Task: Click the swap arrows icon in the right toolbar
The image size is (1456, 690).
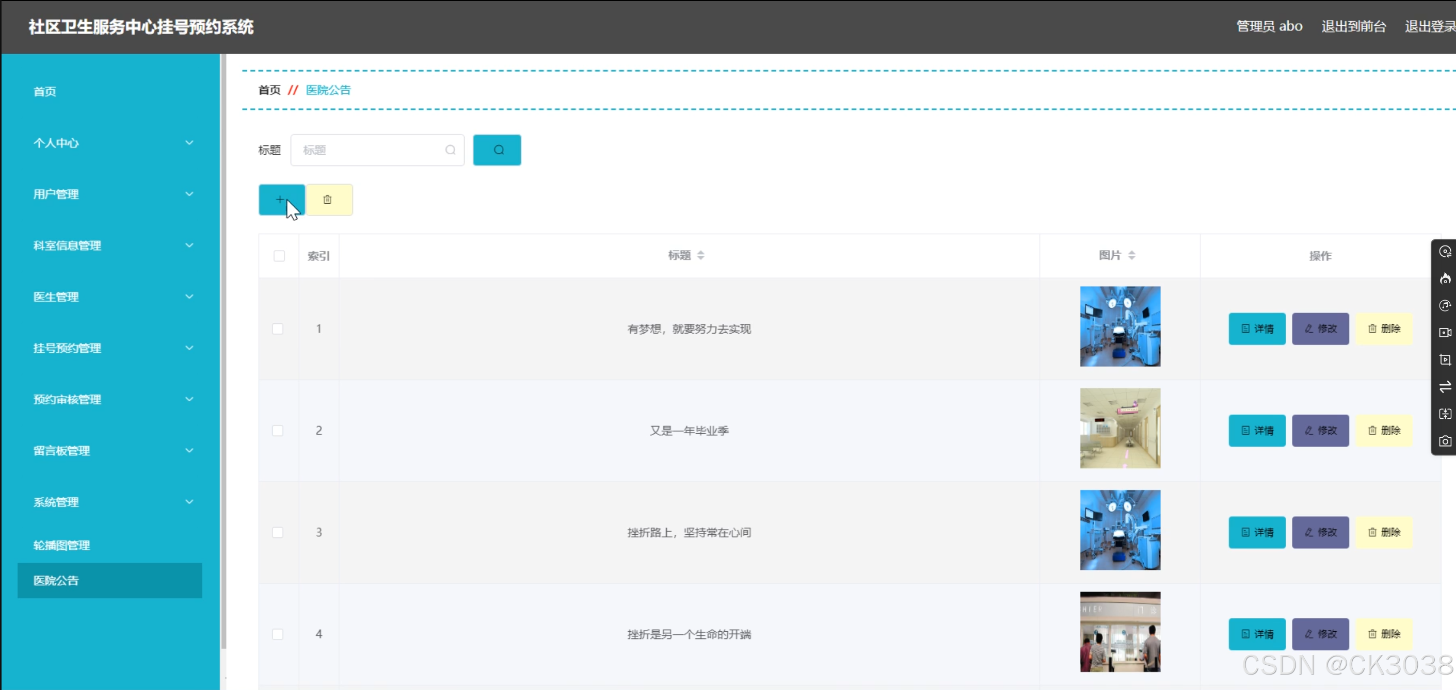Action: click(1445, 387)
